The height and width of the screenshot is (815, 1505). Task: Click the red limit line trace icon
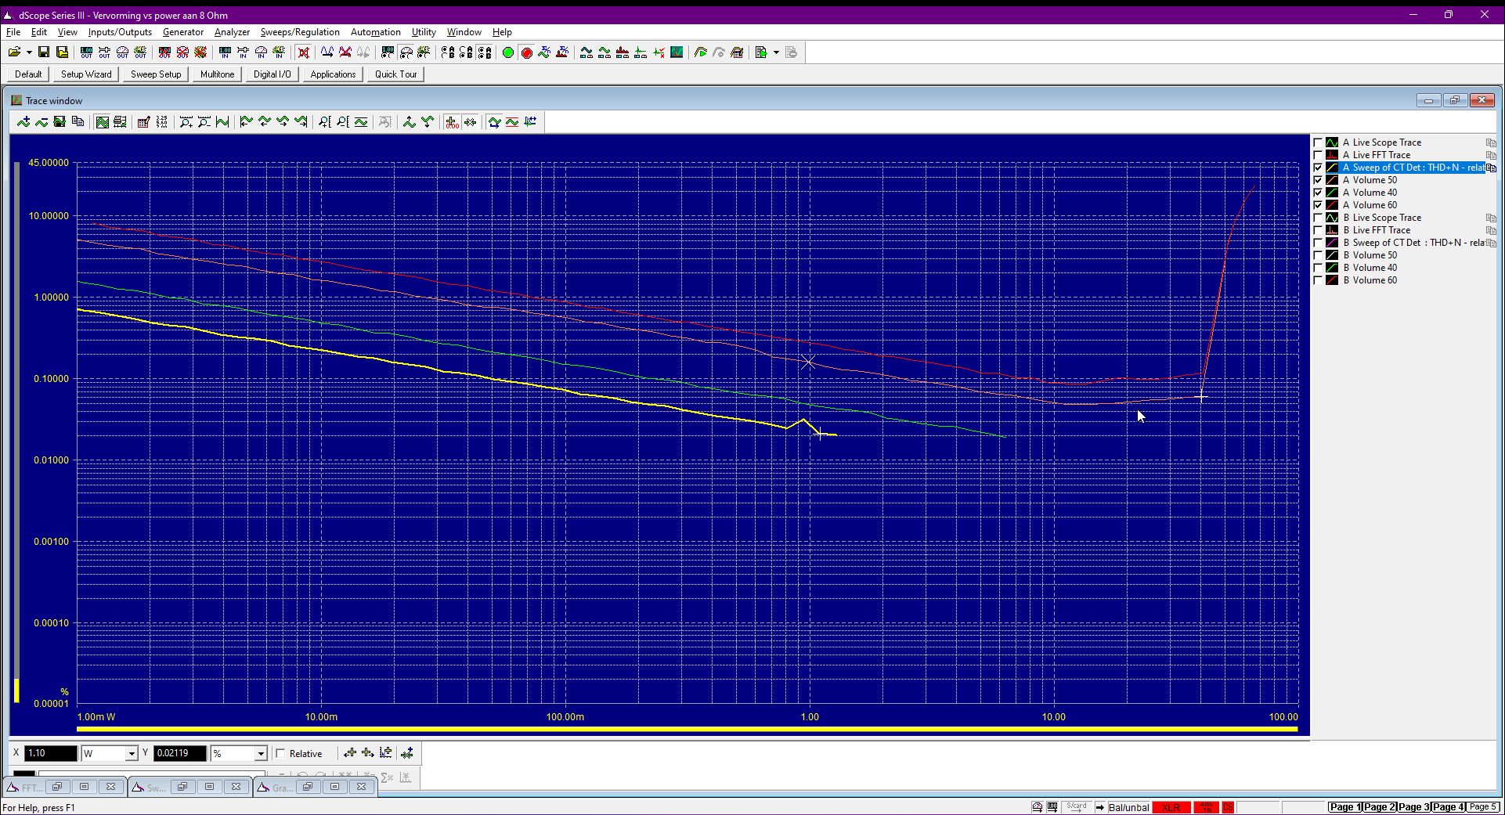[x=512, y=122]
